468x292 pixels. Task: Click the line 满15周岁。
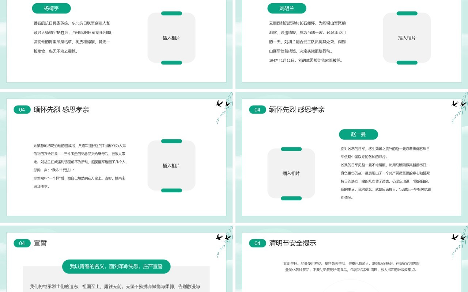tap(41, 186)
